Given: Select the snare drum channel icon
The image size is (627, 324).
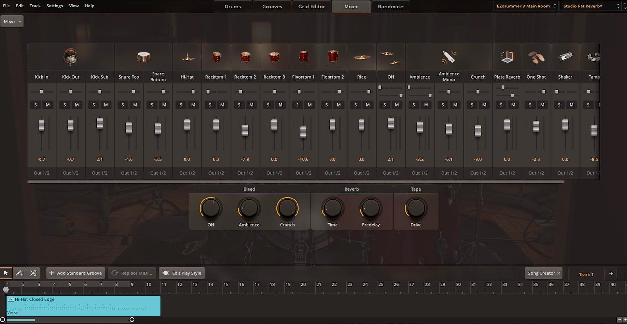Looking at the screenshot, I should click(x=143, y=57).
